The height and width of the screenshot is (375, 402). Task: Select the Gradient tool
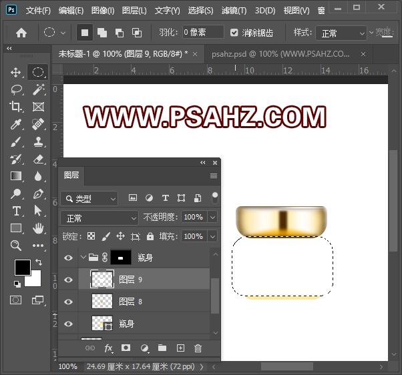click(16, 176)
